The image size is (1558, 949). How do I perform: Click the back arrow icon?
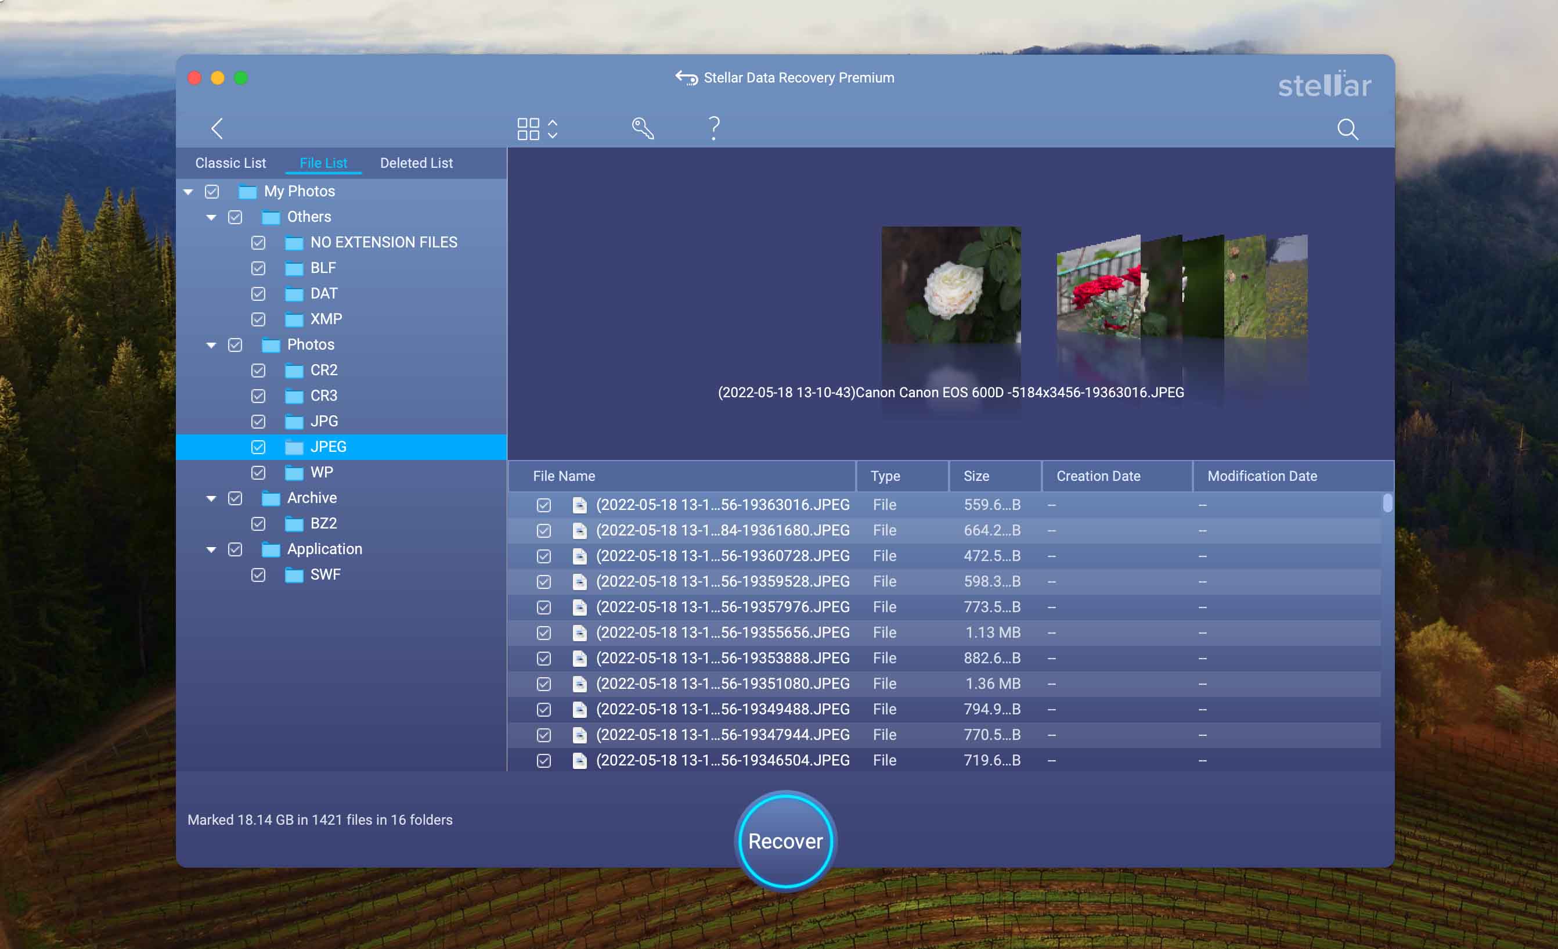click(x=217, y=128)
